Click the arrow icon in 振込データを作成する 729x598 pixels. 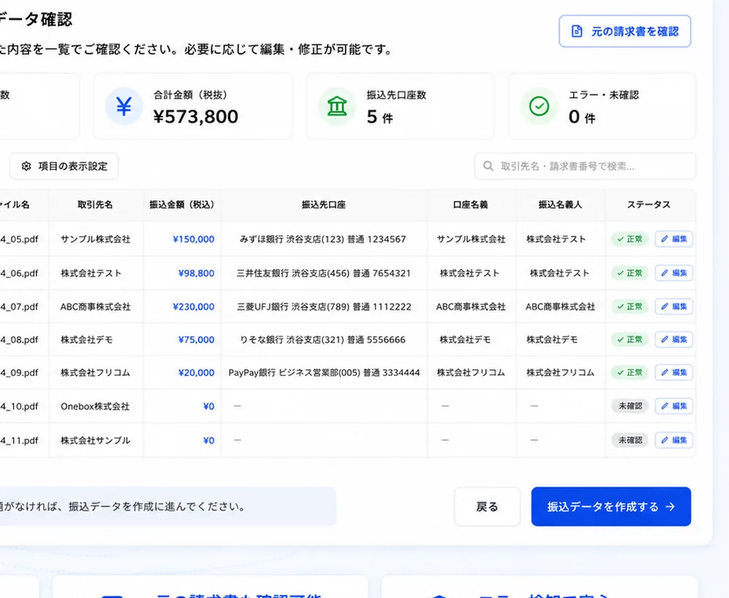pos(670,506)
